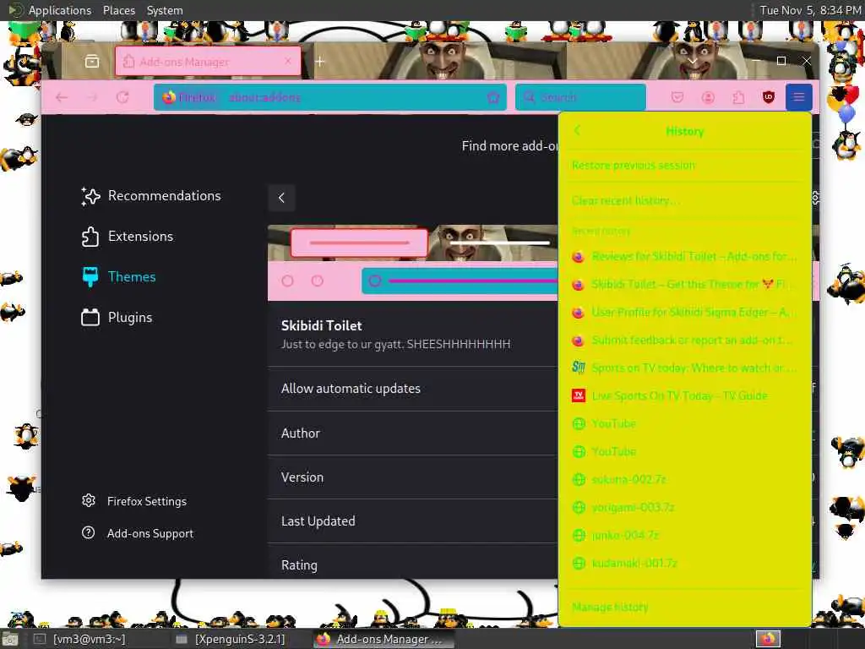
Task: Open Live Sports On TV Today TV Guide entry
Action: pos(684,395)
